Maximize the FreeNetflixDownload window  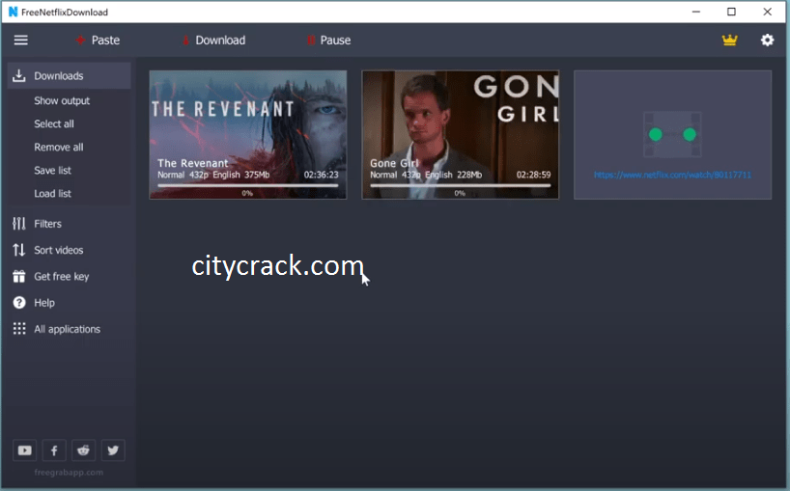[731, 12]
